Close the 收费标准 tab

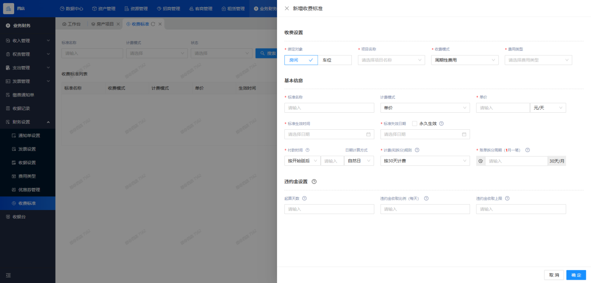pos(160,24)
